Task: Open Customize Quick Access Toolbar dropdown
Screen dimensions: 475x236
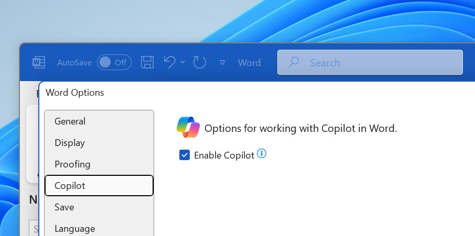Action: click(x=222, y=63)
